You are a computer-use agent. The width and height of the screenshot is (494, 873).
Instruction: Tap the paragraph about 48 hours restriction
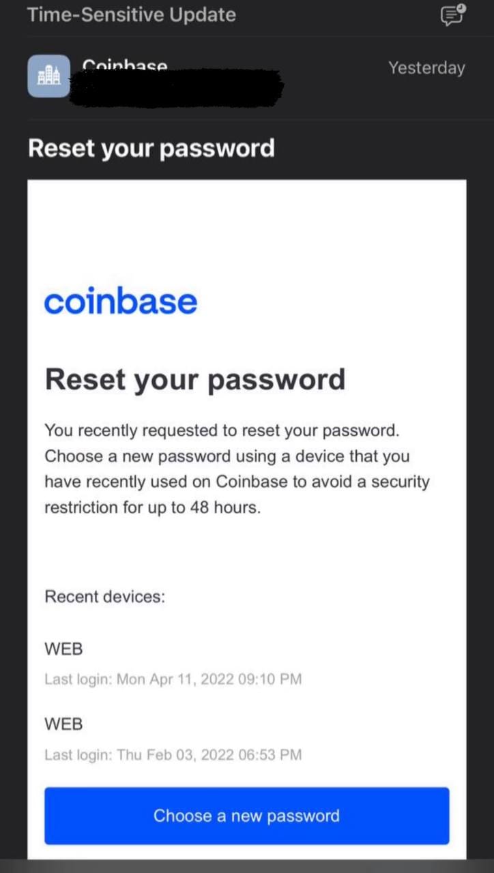coord(237,469)
